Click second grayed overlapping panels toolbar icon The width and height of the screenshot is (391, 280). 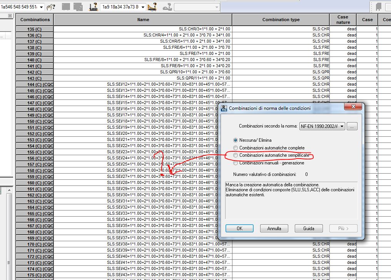pos(78,7)
